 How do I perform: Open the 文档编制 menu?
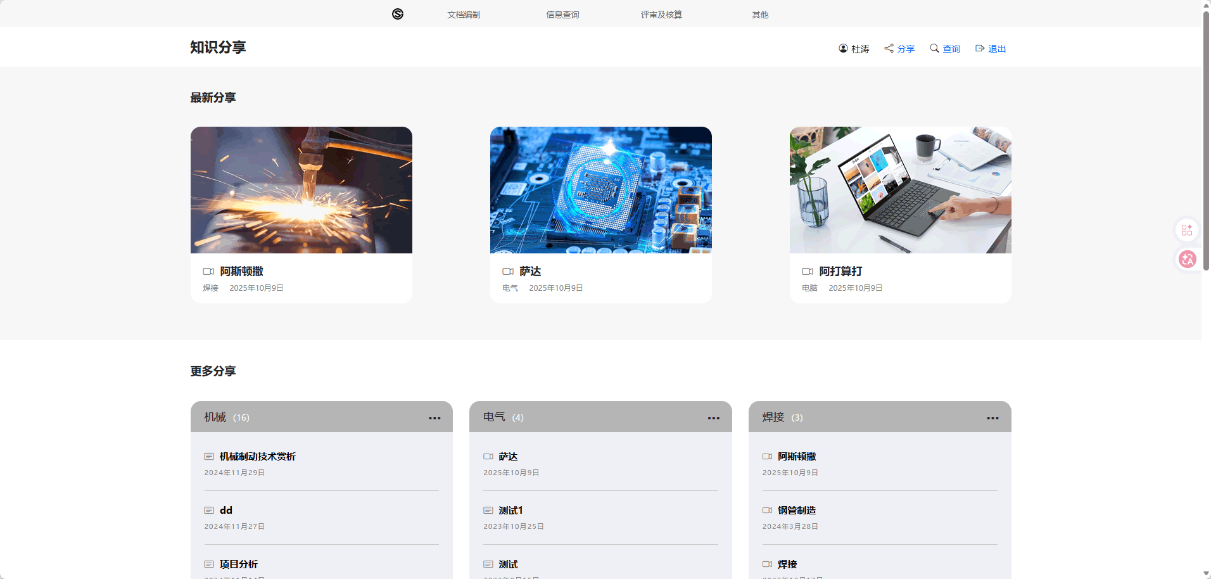click(x=464, y=15)
